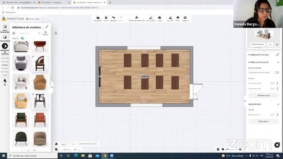The height and width of the screenshot is (159, 283).
Task: Click the Windows taskbar search box
Action: pyautogui.click(x=32, y=155)
